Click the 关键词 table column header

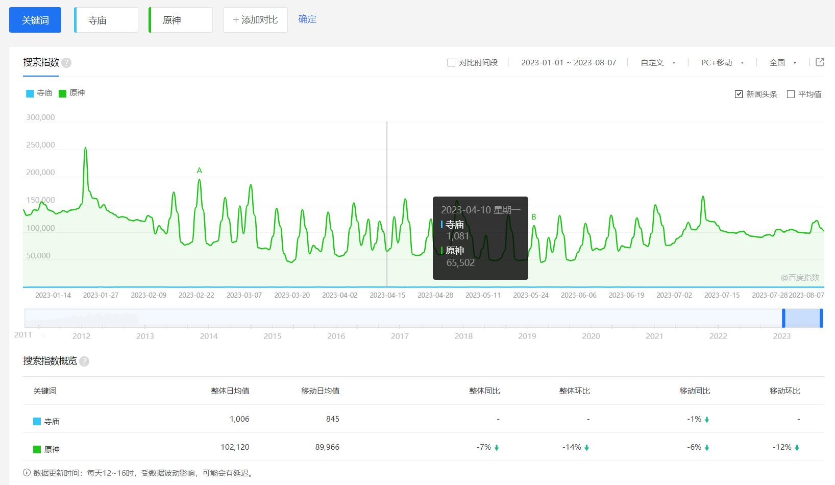[45, 391]
